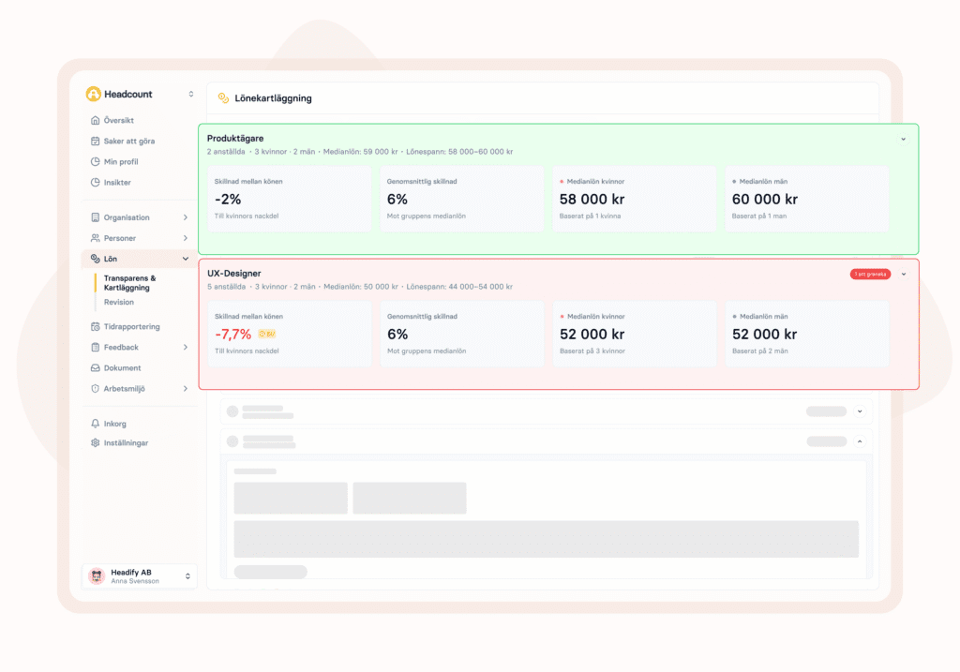Click the Arbetsmiljö shield icon
This screenshot has width=960, height=672.
point(95,389)
